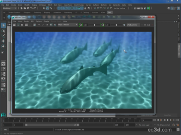Click the animation end time field 200

[x=130, y=125]
